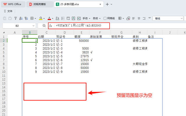Click the insert rows icon
The width and height of the screenshot is (186, 116).
(x=58, y=18)
